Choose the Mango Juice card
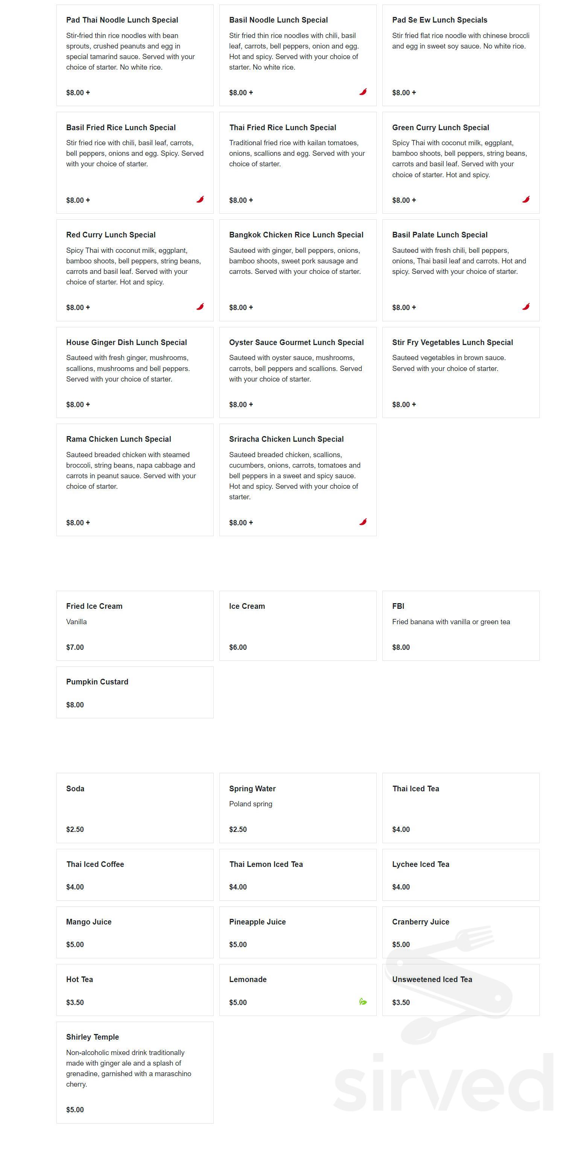 [x=135, y=932]
